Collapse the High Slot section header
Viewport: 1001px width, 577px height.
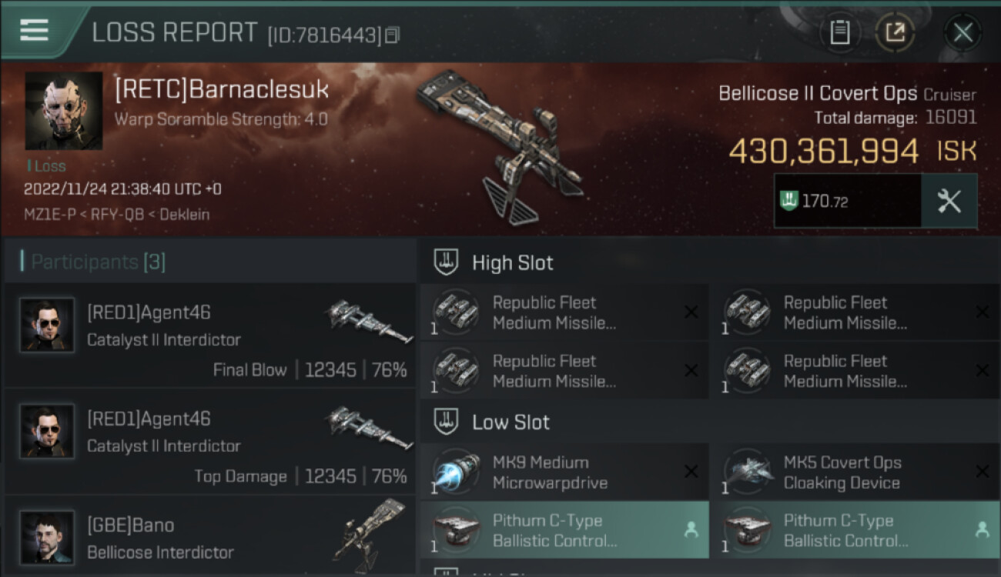coord(708,262)
